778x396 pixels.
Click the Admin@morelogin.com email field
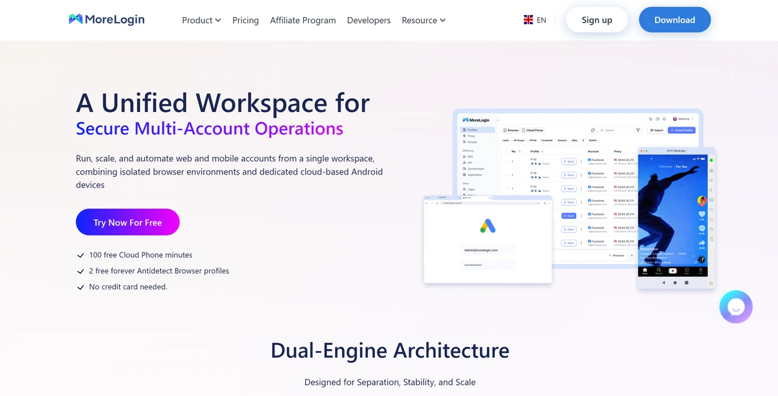point(487,250)
